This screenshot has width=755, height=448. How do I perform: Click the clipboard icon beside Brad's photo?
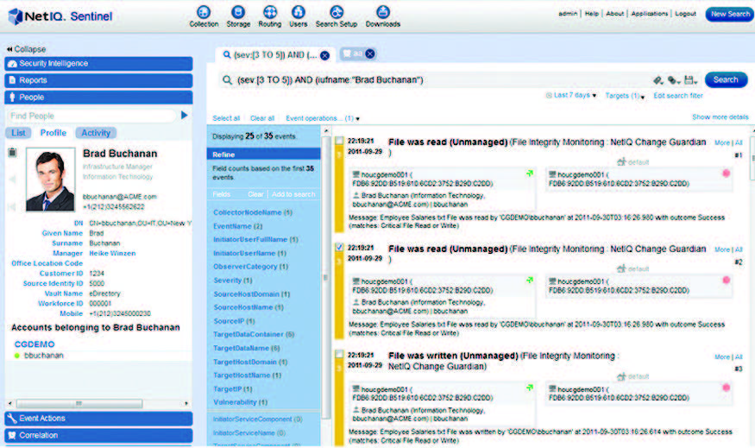click(x=13, y=153)
